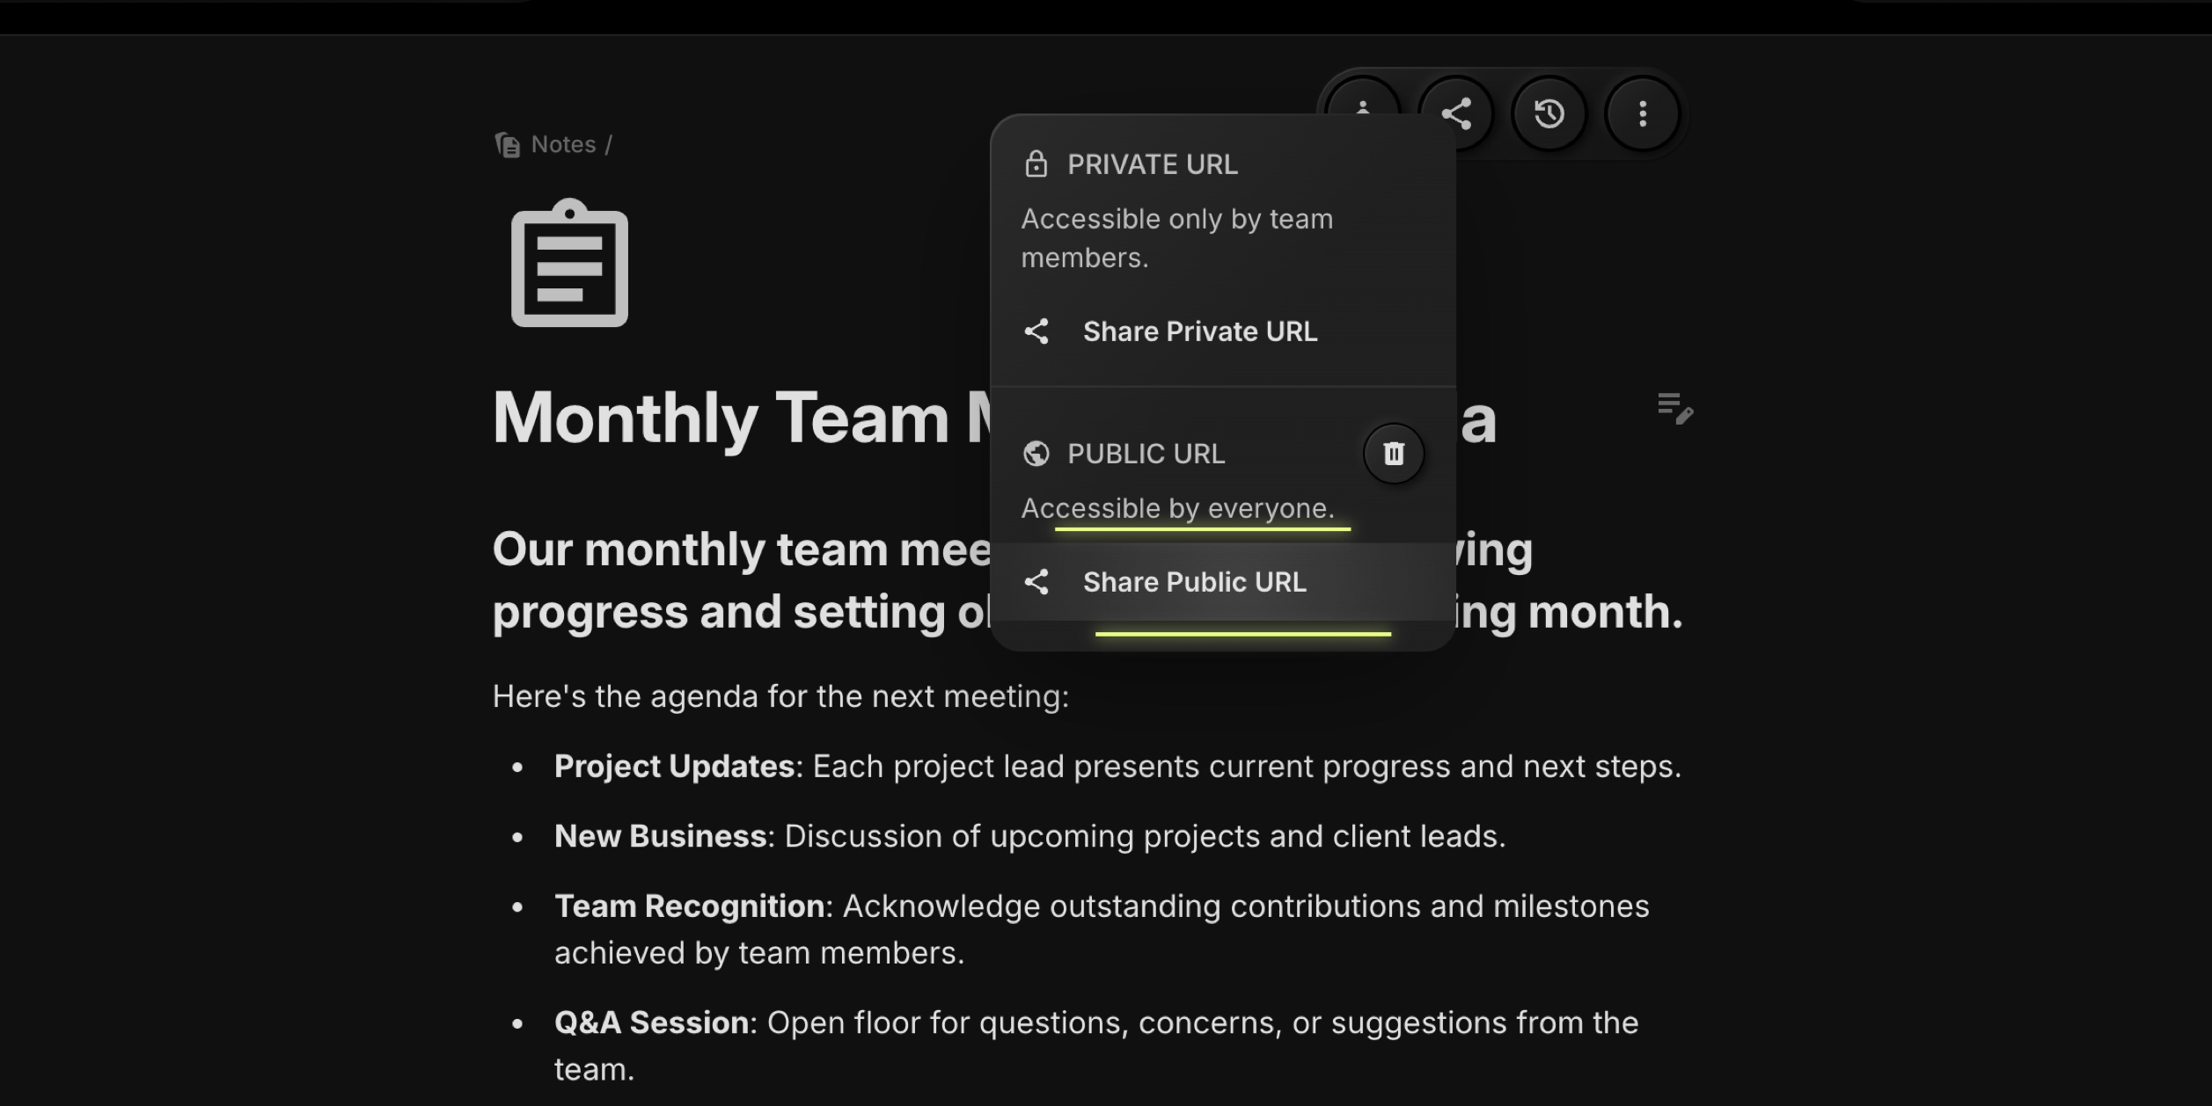The height and width of the screenshot is (1106, 2212).
Task: Click the clipboard note icon above the title
Action: [570, 262]
